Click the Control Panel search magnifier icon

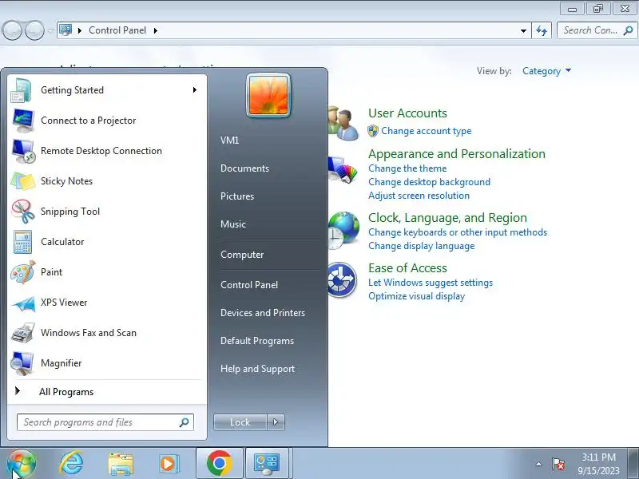(x=628, y=30)
